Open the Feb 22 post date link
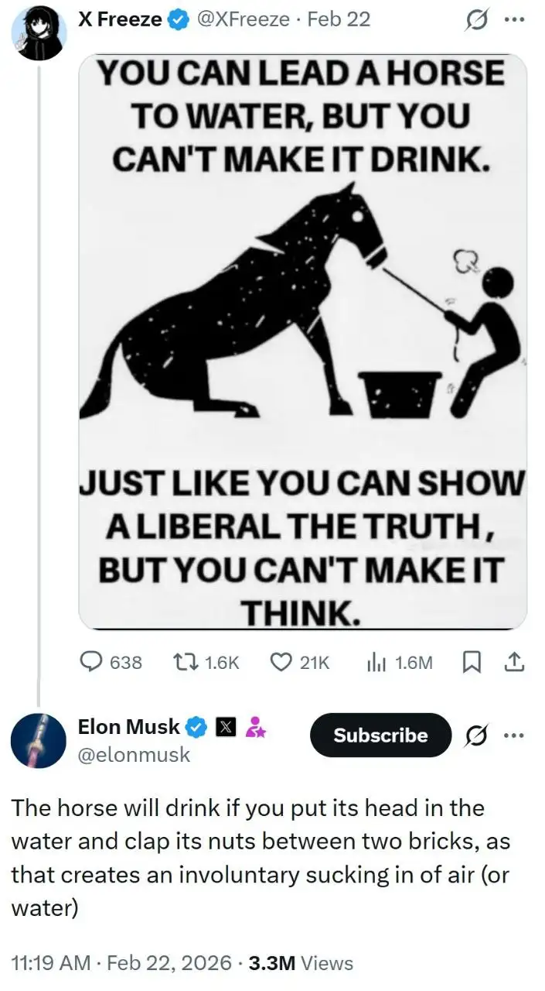 point(339,19)
